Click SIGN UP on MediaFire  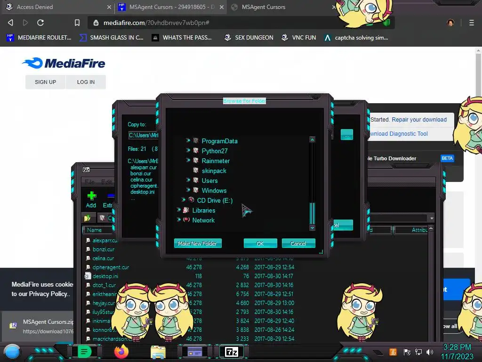pos(46,82)
